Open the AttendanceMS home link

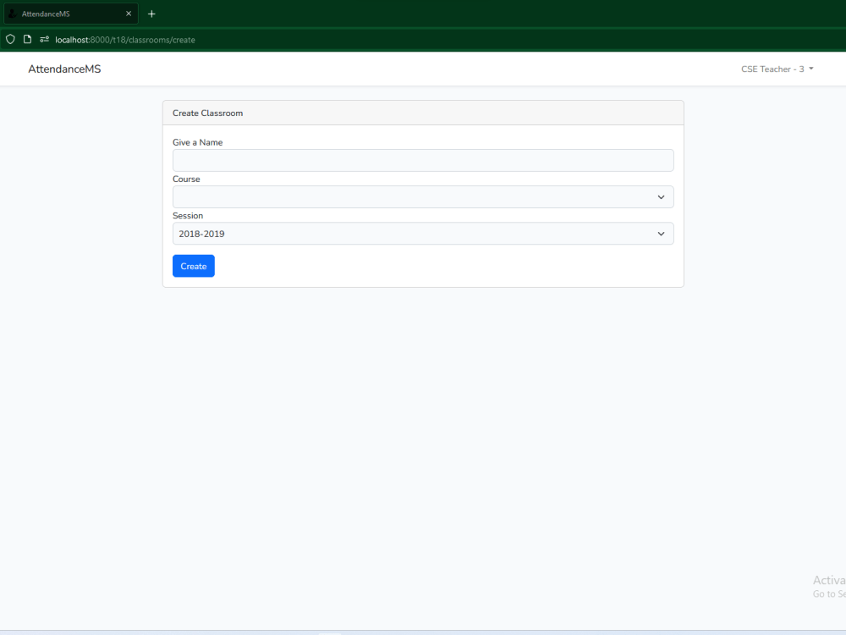(x=64, y=69)
